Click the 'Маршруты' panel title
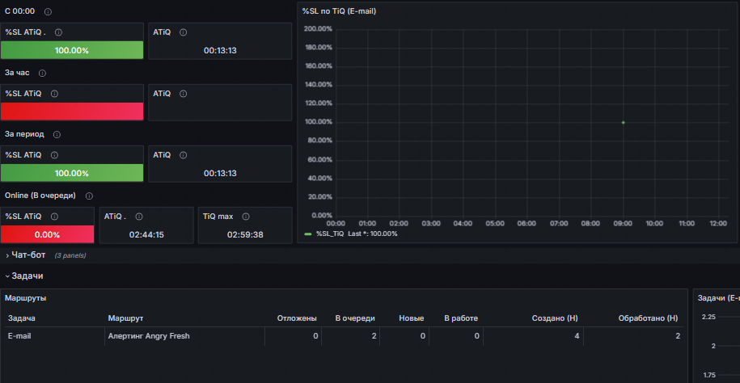 pyautogui.click(x=26, y=298)
